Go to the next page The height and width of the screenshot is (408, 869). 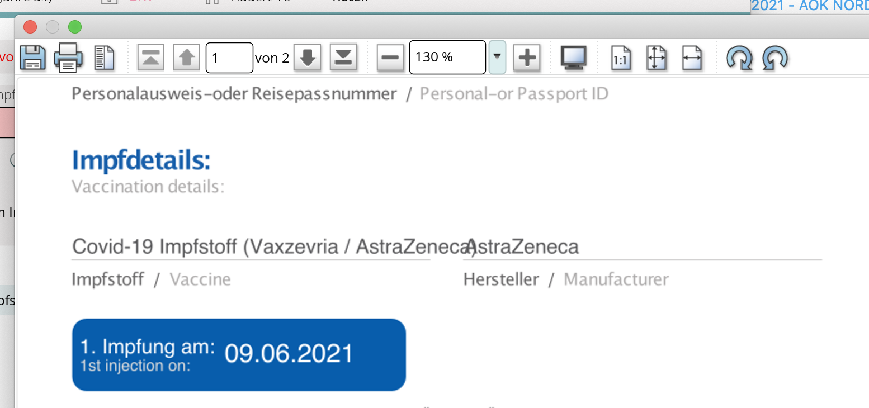(307, 58)
